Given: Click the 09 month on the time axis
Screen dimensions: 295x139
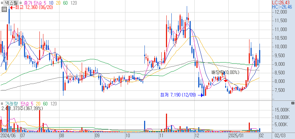Looking at the screenshot, I should [x=97, y=136].
